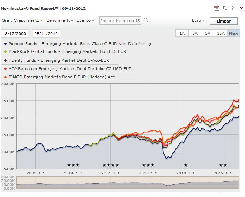
Task: Click the Pioneer Funds navy legend dot
Action: (5, 44)
